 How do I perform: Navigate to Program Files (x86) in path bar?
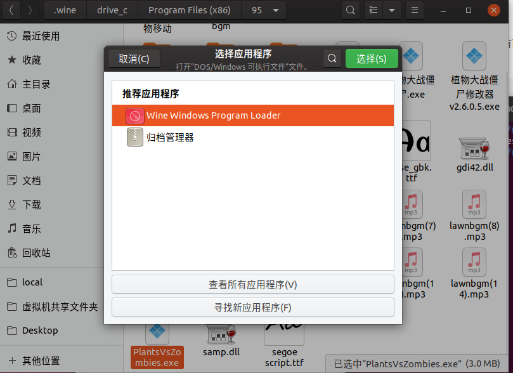pos(190,10)
